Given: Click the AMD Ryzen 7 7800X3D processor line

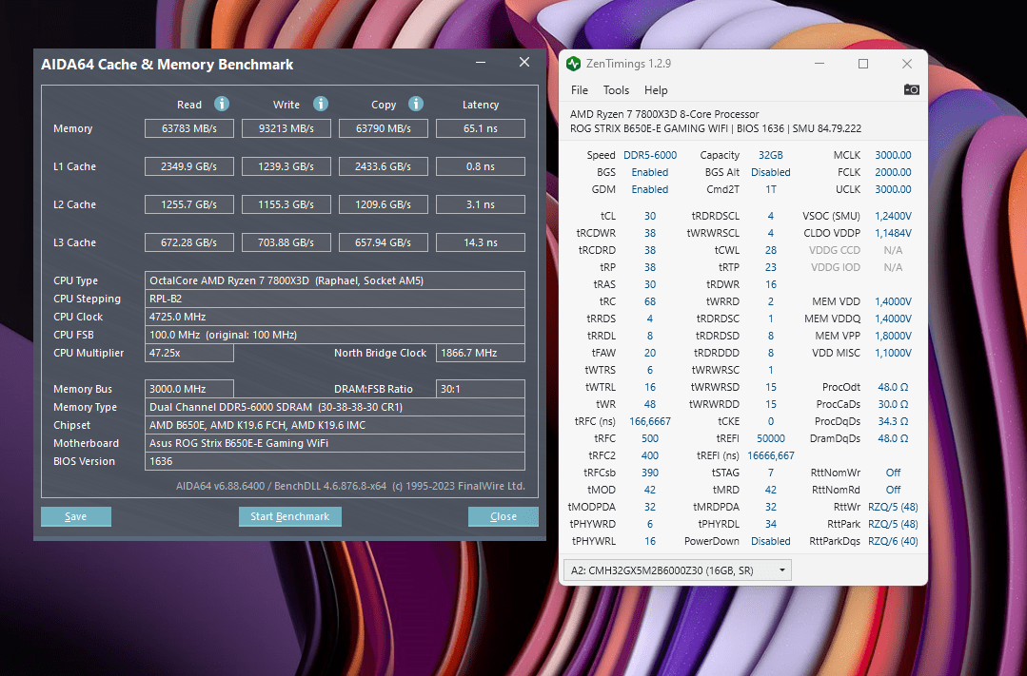Looking at the screenshot, I should (664, 114).
